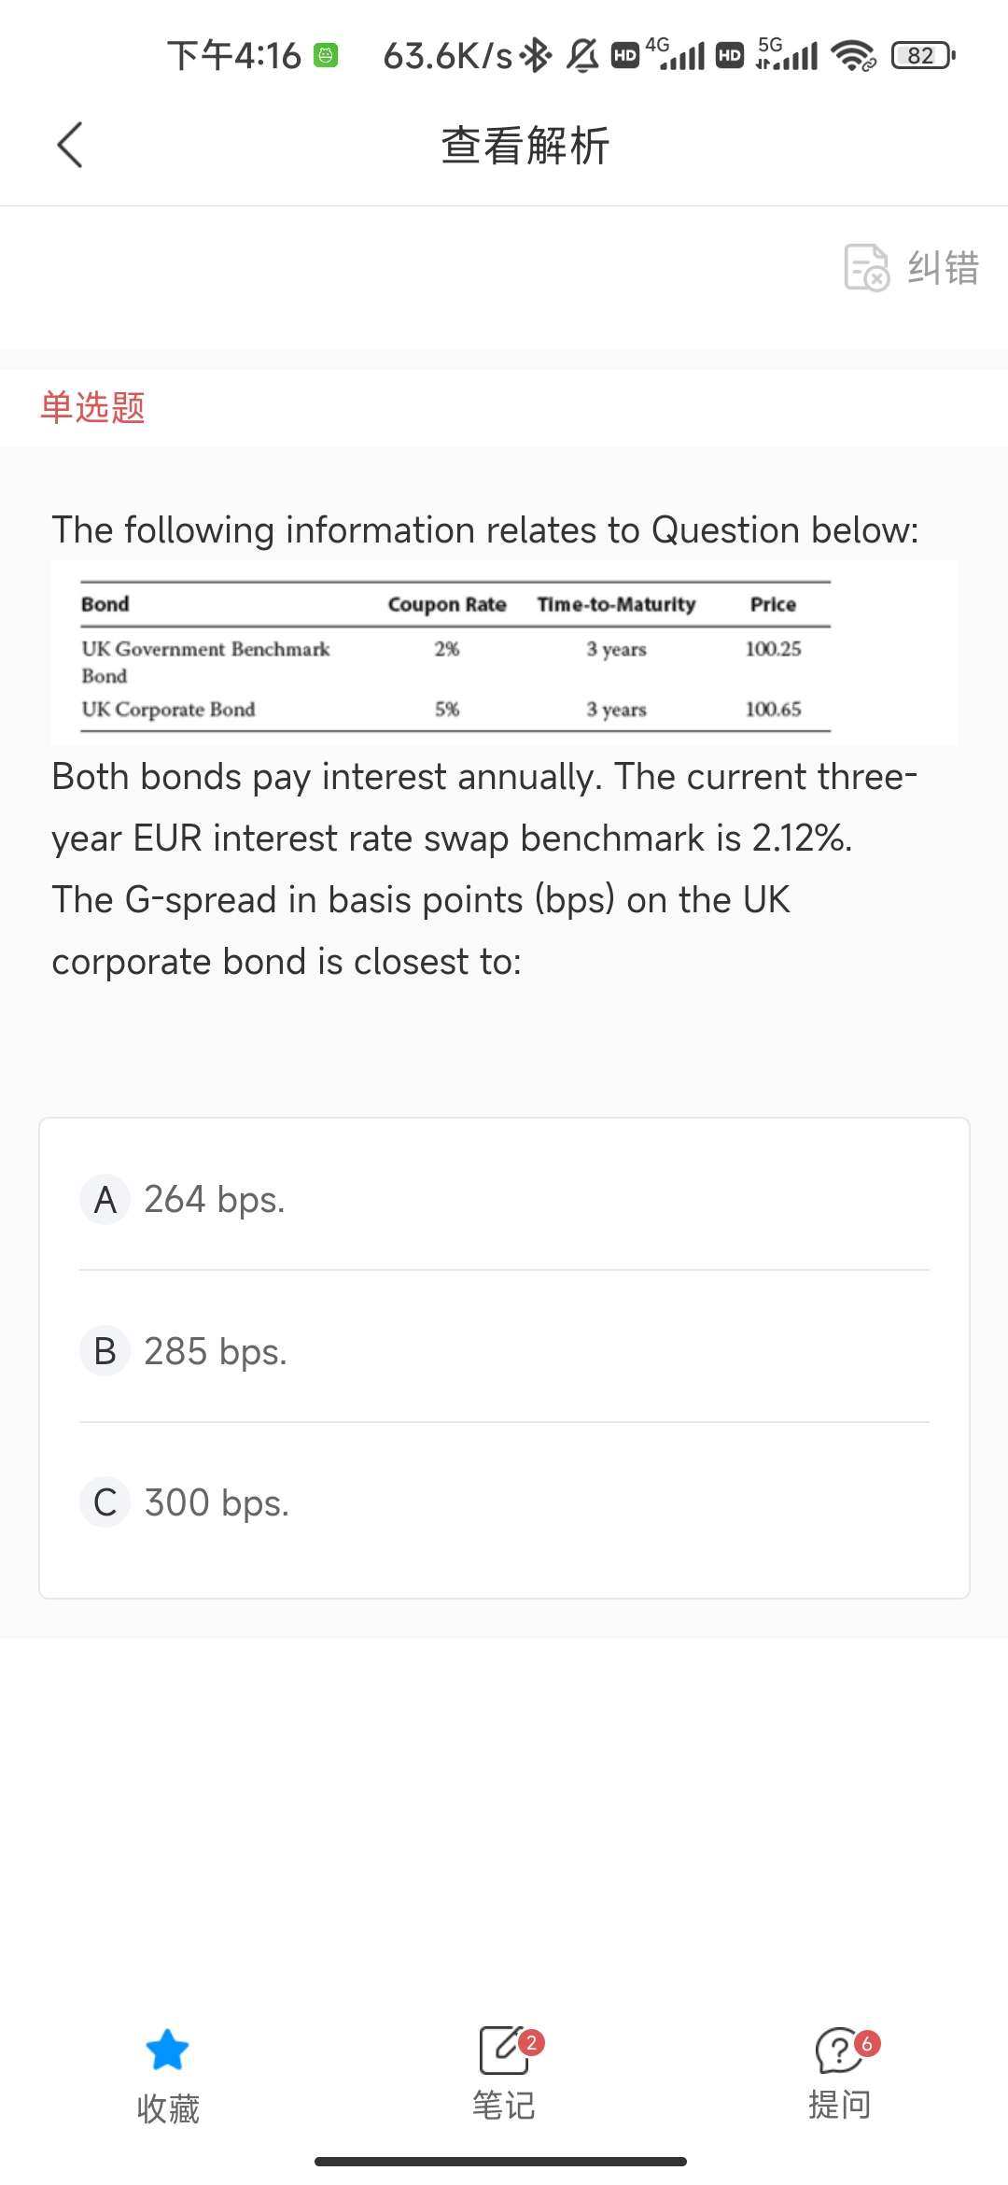This screenshot has height=2185, width=1008.
Task: Tap the battery indicator in status bar
Action: 922,56
